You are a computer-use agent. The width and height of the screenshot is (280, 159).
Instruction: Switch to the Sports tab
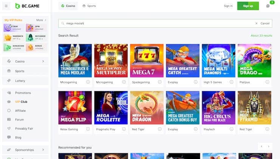tap(89, 6)
